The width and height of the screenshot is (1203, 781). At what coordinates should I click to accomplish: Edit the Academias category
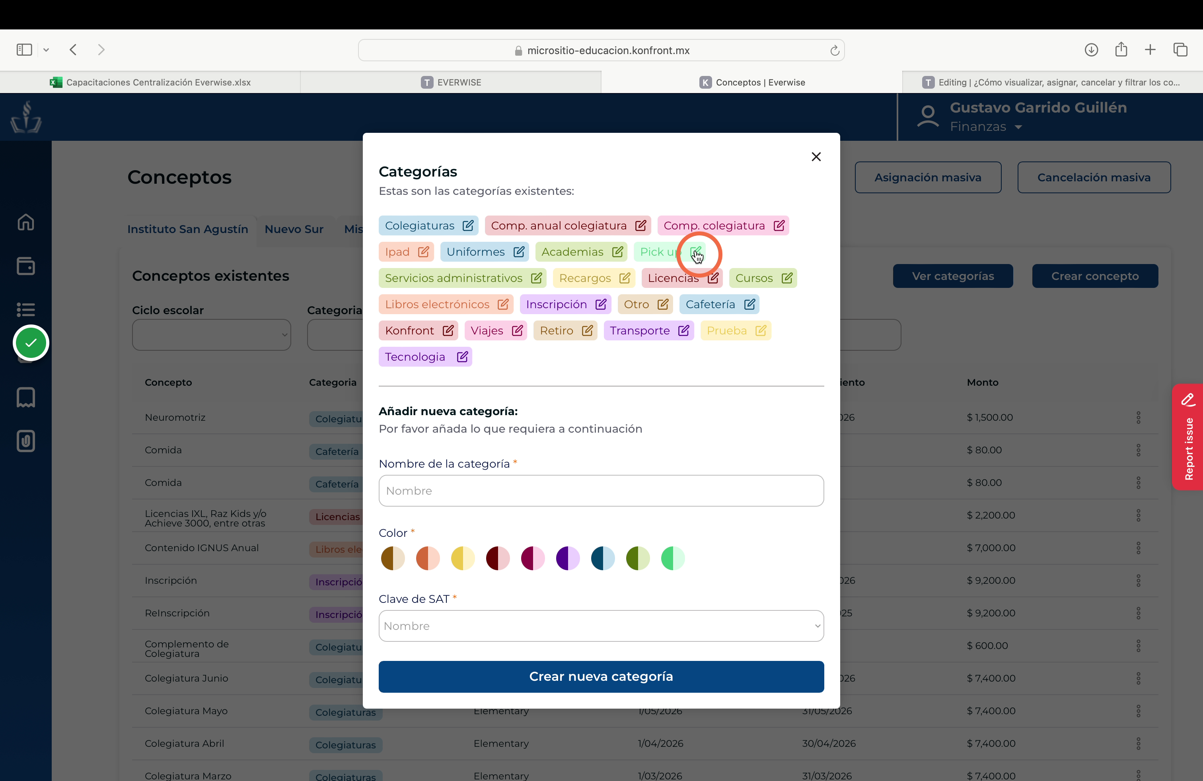[x=617, y=252]
